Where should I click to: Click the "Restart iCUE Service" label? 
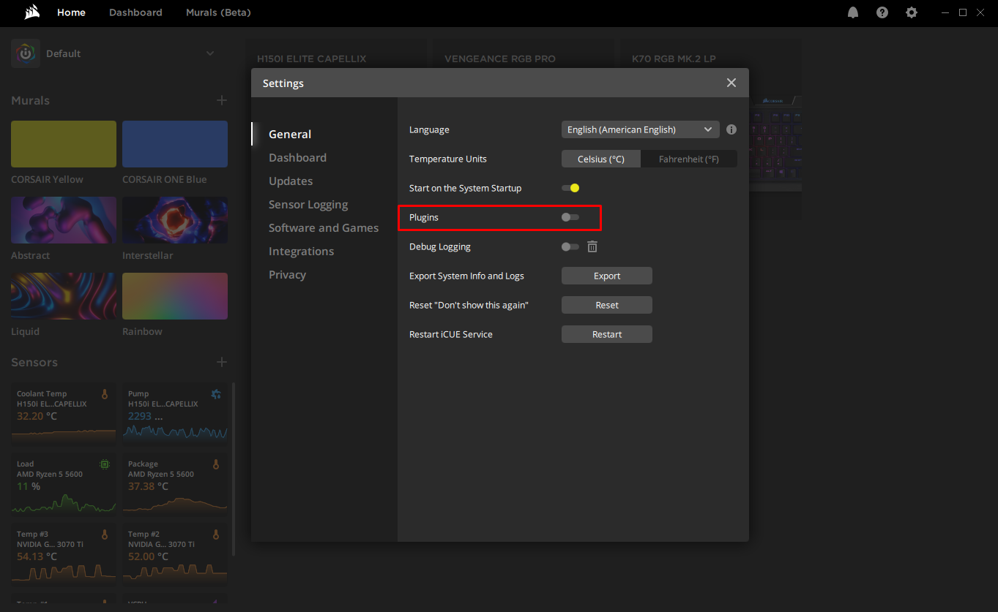pos(451,334)
